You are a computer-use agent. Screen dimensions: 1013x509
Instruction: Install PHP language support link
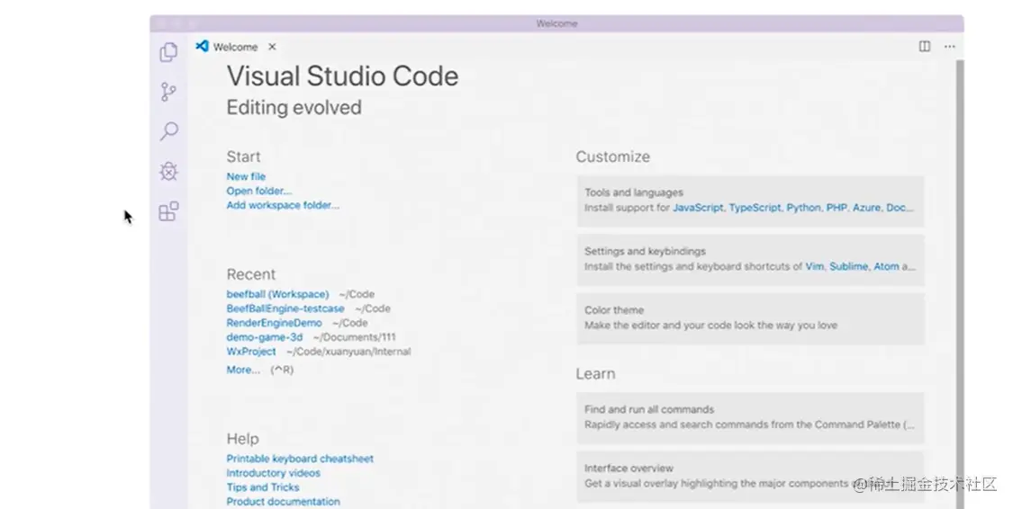coord(836,208)
